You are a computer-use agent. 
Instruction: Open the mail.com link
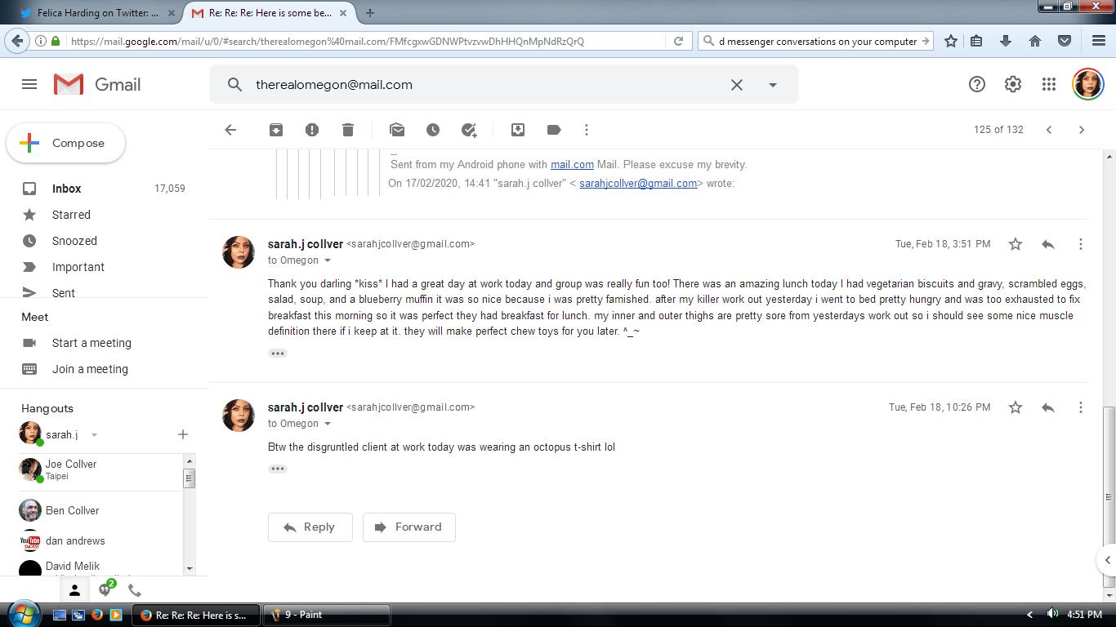pyautogui.click(x=572, y=164)
